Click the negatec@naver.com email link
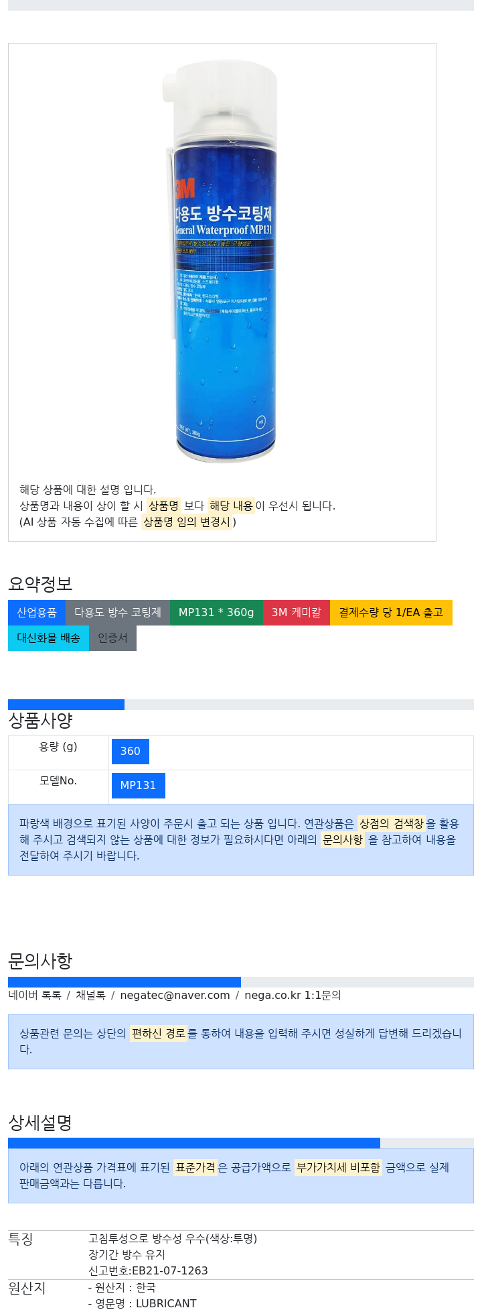This screenshot has width=482, height=1312. coord(175,996)
